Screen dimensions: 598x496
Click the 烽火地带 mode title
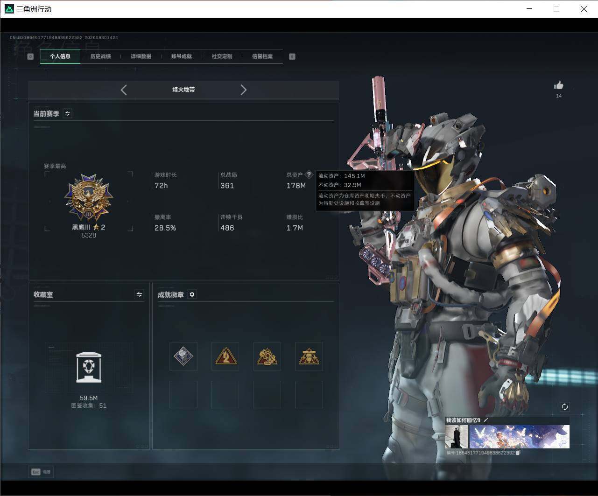pyautogui.click(x=183, y=90)
